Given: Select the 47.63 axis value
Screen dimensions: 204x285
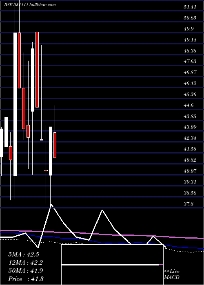Looking at the screenshot, I should click(190, 61).
